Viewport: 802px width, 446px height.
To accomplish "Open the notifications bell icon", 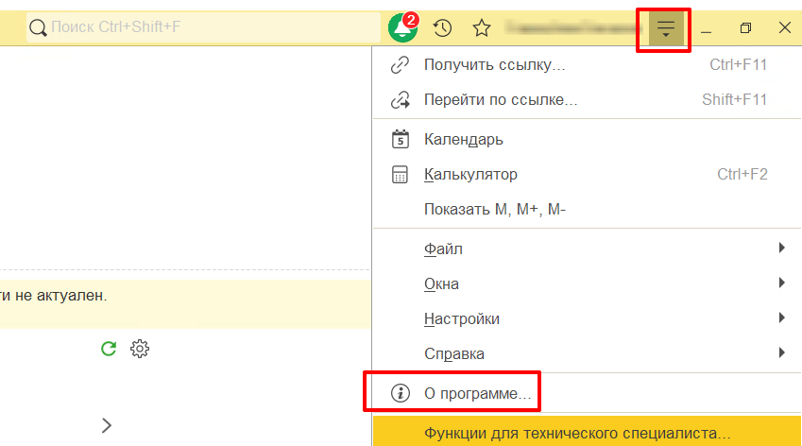I will pyautogui.click(x=402, y=27).
